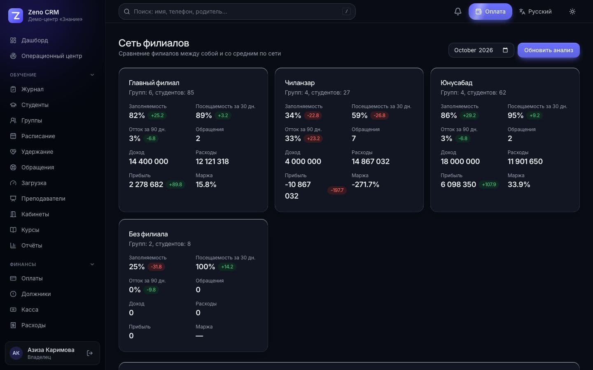Click the Zeno CRM logo icon
Screen dimensions: 593x370
(x=16, y=16)
